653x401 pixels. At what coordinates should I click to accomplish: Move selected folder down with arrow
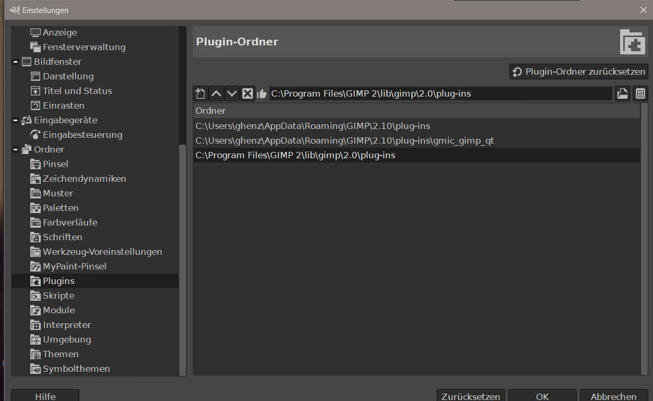click(x=232, y=94)
